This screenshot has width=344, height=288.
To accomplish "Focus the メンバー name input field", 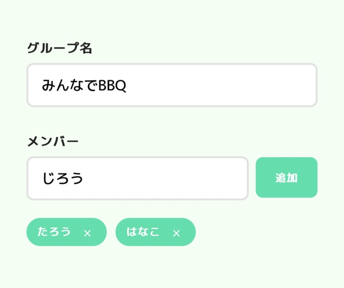I will click(x=138, y=179).
